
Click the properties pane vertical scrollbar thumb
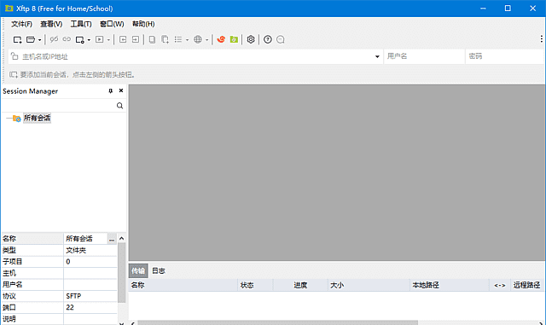pos(121,272)
